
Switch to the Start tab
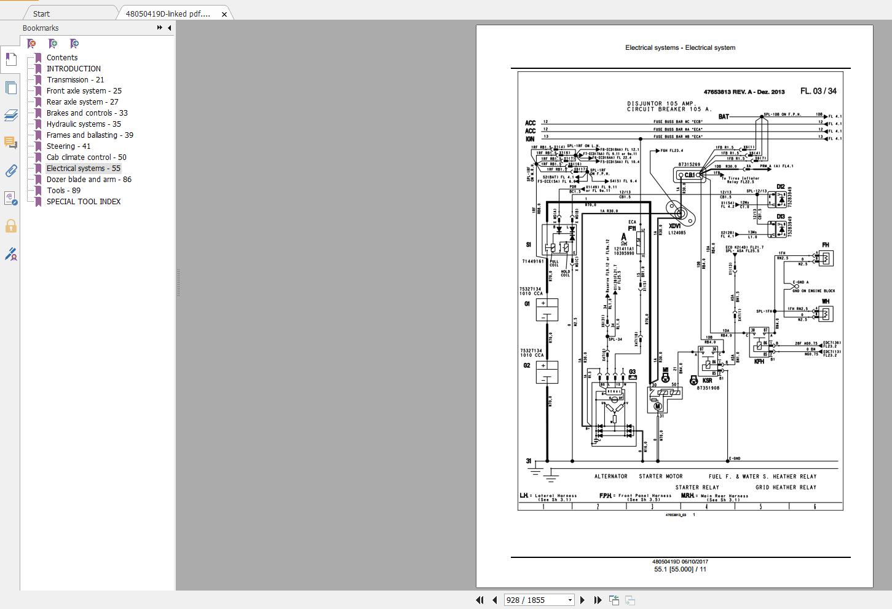click(42, 14)
